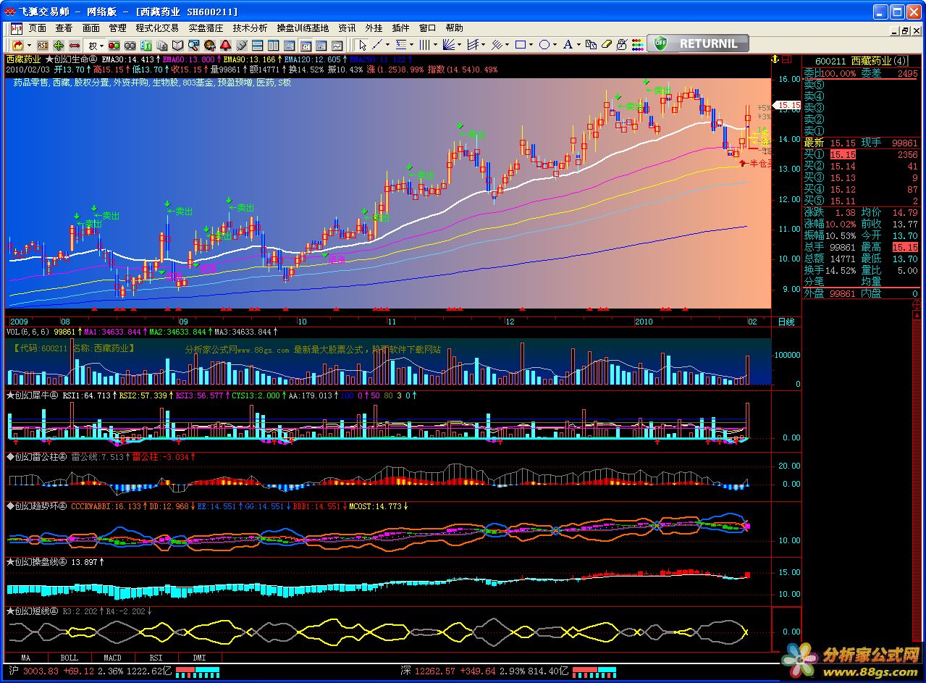The width and height of the screenshot is (926, 683).
Task: Expand the vertical cycle lines dropdown arrow
Action: tap(435, 45)
